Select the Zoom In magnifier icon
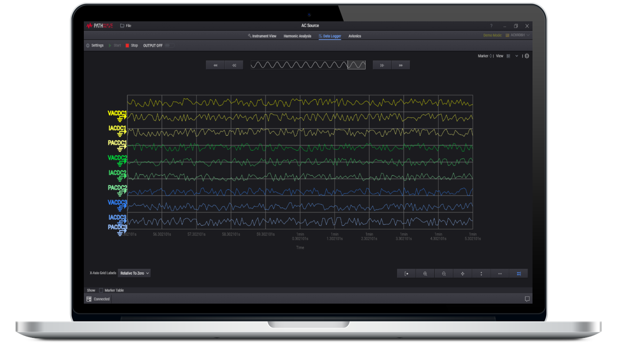 pos(425,273)
